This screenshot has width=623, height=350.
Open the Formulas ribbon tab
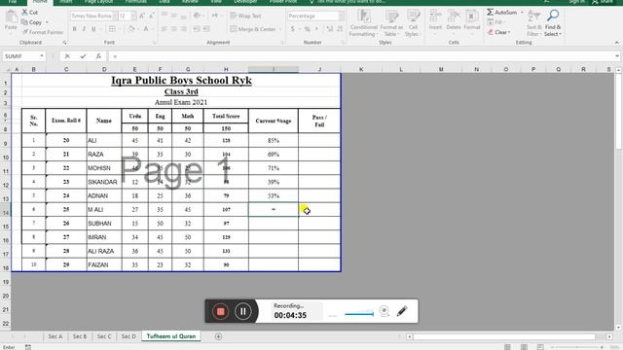(x=136, y=2)
